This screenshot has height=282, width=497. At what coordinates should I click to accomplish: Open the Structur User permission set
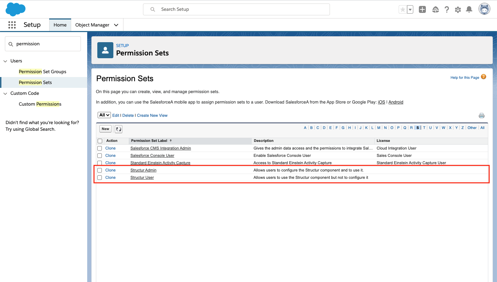click(x=142, y=178)
